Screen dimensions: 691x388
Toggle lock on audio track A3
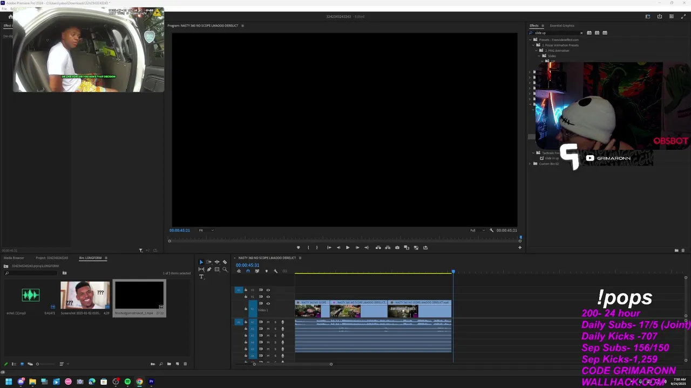tap(246, 335)
